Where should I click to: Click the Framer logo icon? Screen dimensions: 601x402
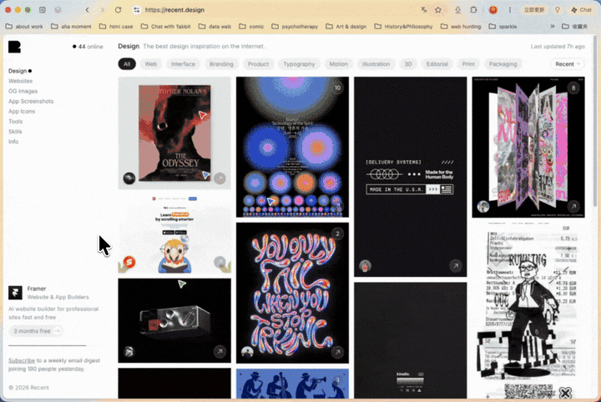point(15,293)
